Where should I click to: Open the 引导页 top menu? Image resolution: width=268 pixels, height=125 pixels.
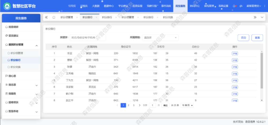click(72, 6)
